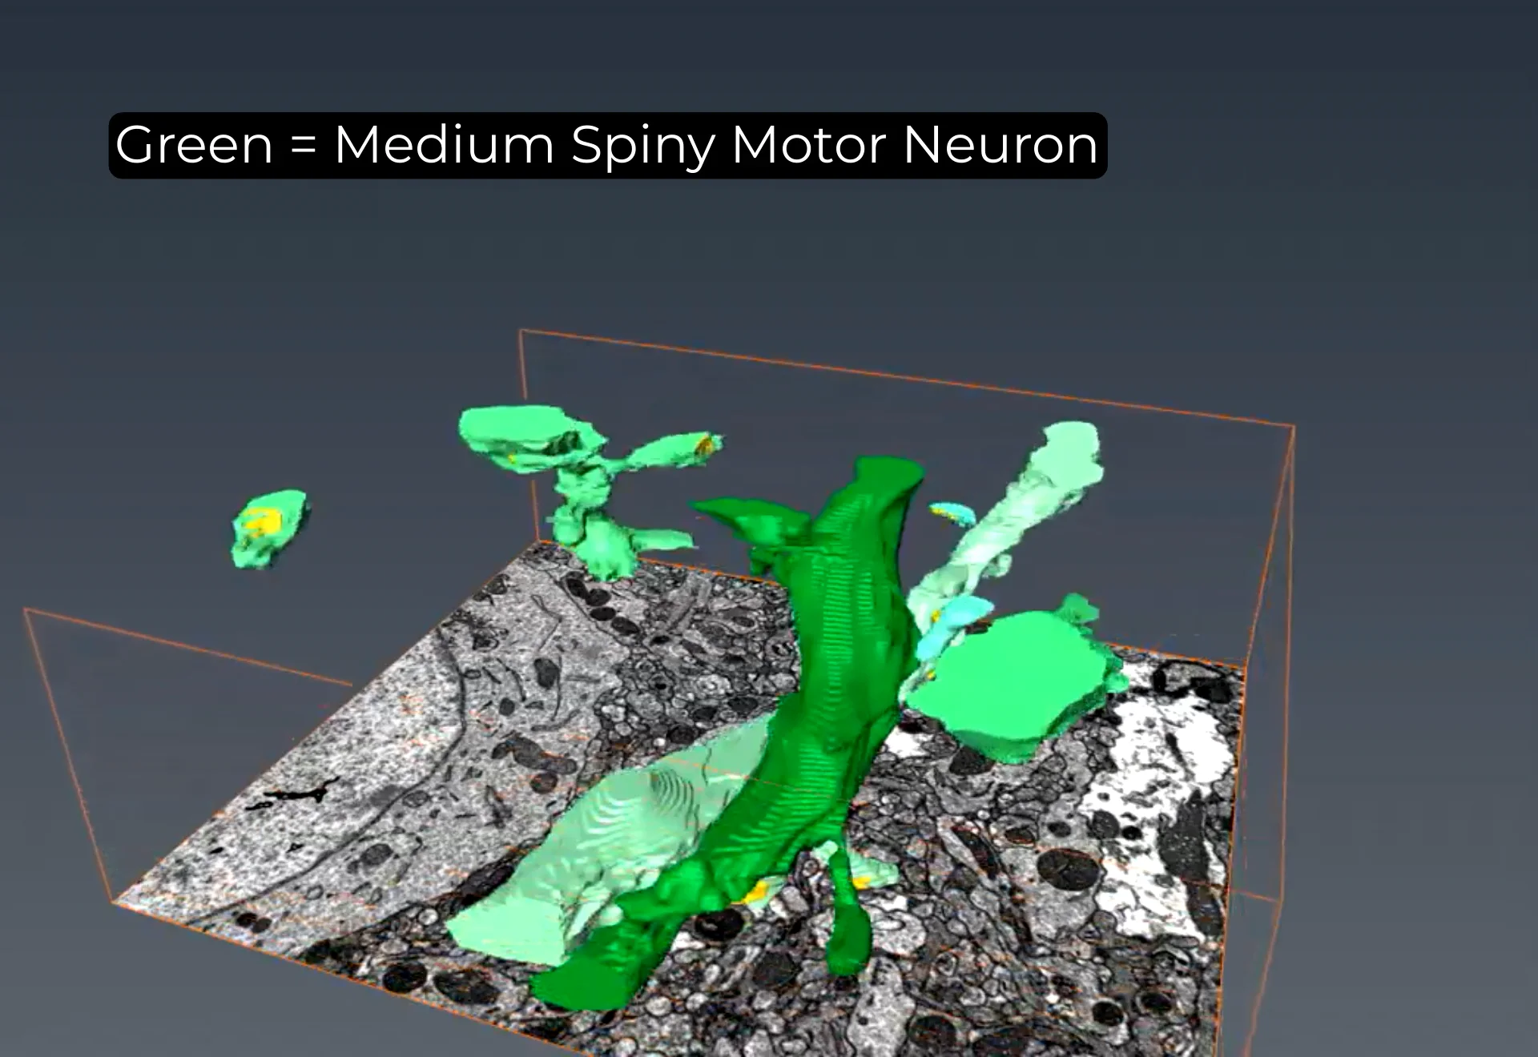The width and height of the screenshot is (1538, 1057).
Task: Click the orange bounding box top-left corner
Action: 521,330
